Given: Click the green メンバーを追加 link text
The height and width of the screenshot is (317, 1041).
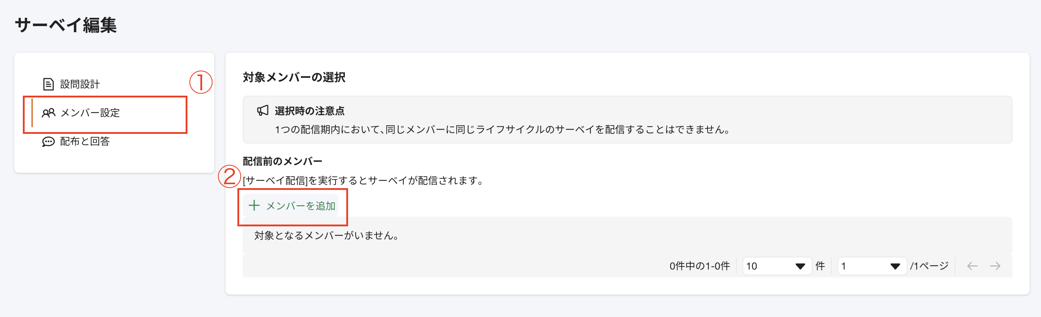Looking at the screenshot, I should [x=301, y=206].
